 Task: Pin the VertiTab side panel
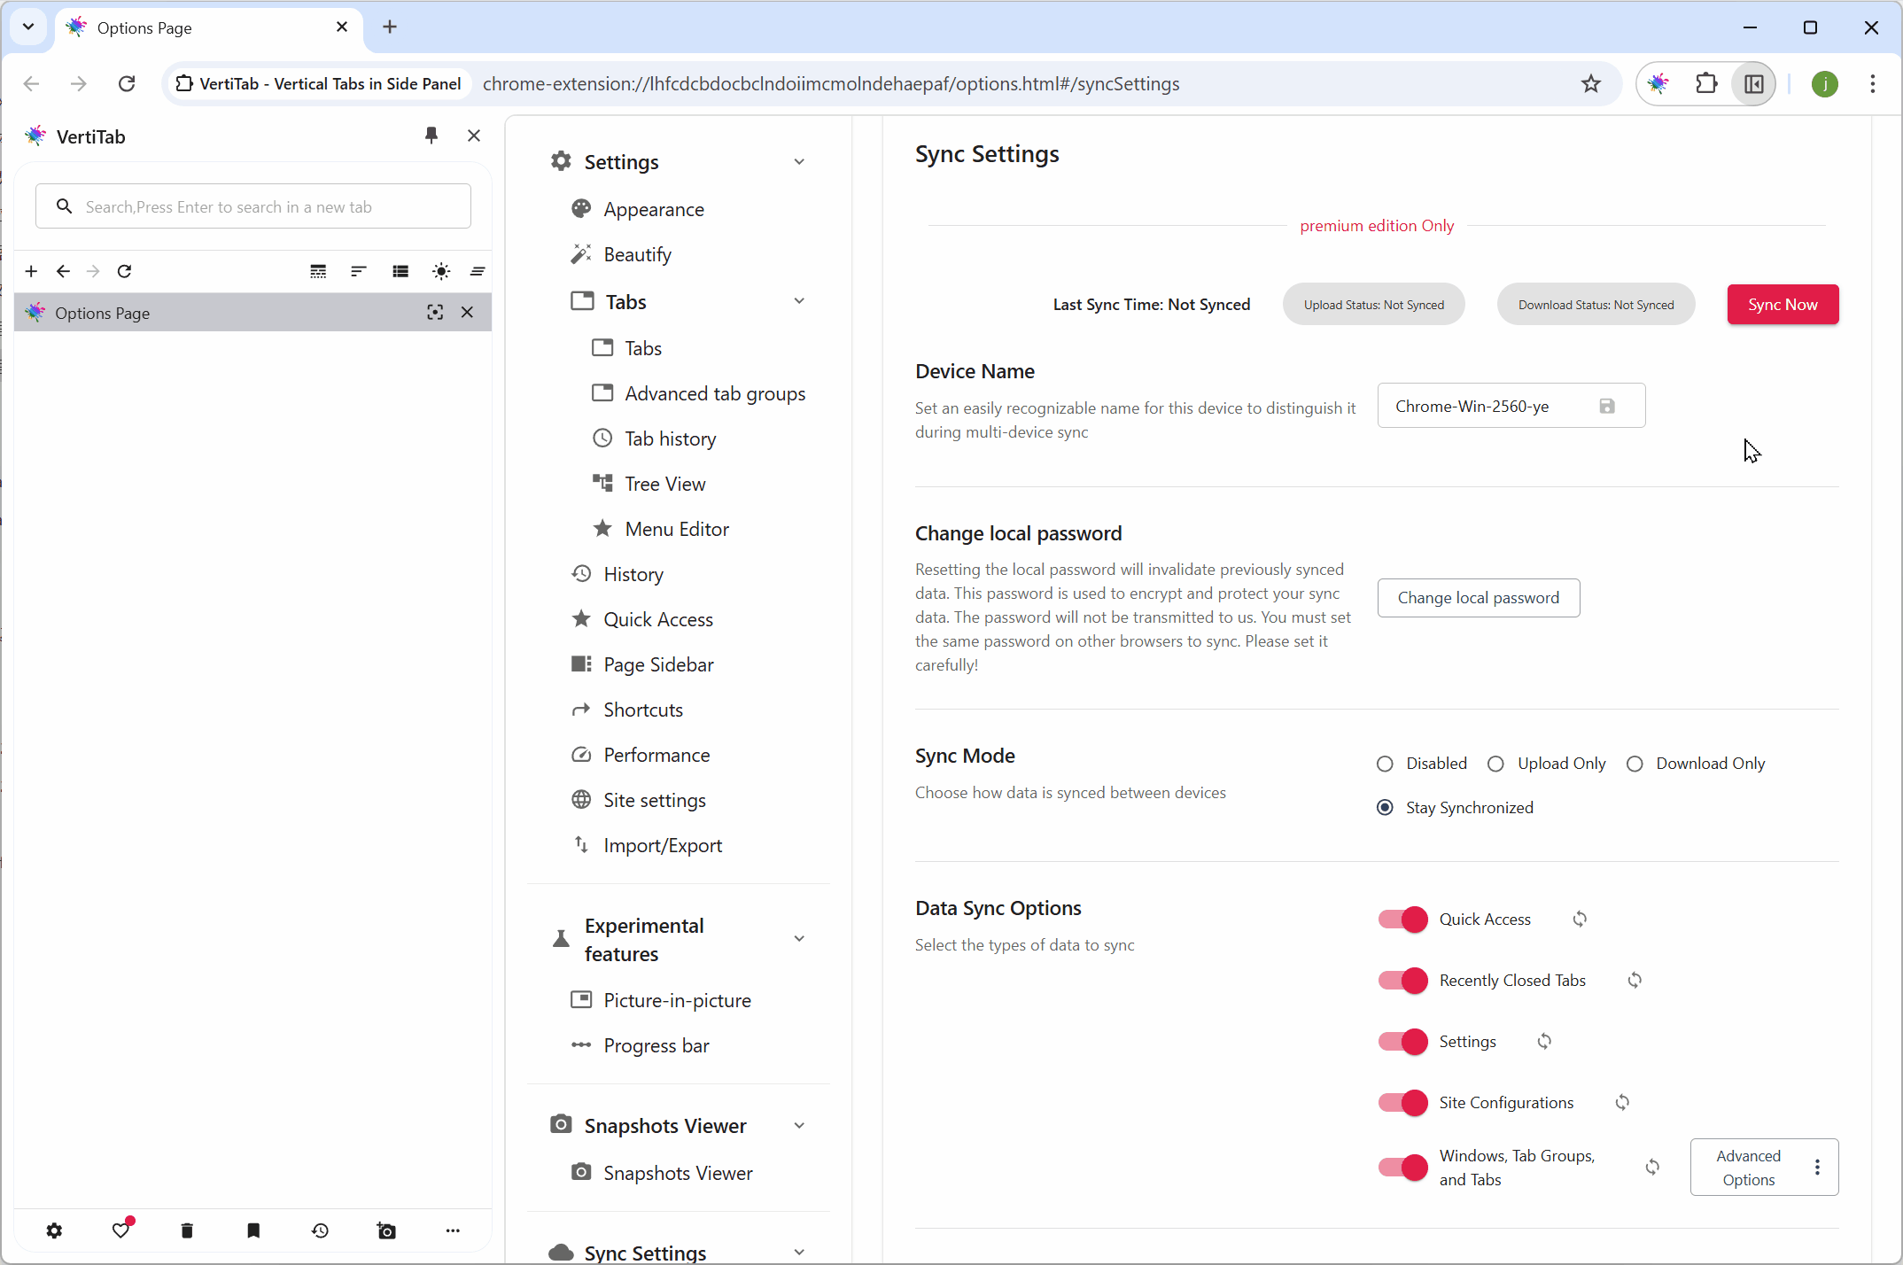(x=431, y=136)
